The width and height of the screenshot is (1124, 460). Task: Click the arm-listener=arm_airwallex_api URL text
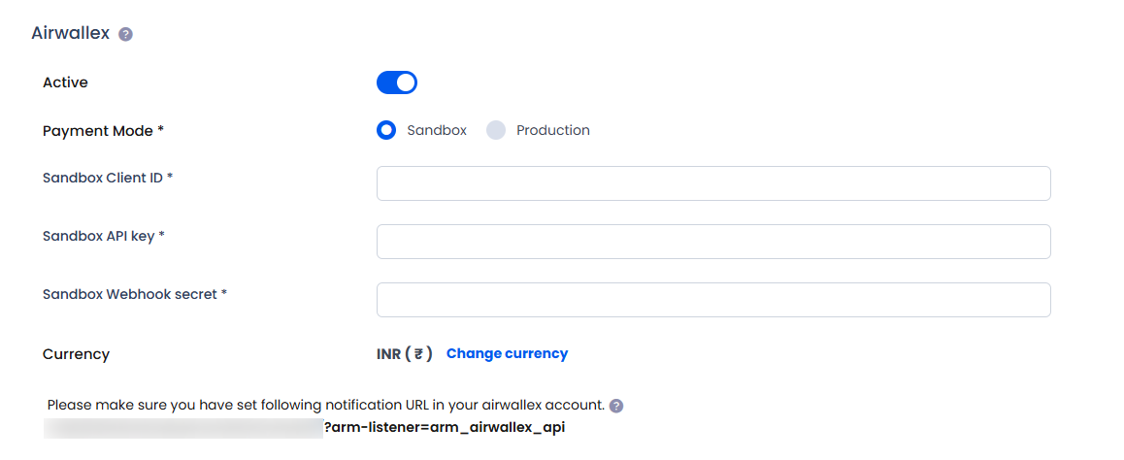(x=445, y=427)
